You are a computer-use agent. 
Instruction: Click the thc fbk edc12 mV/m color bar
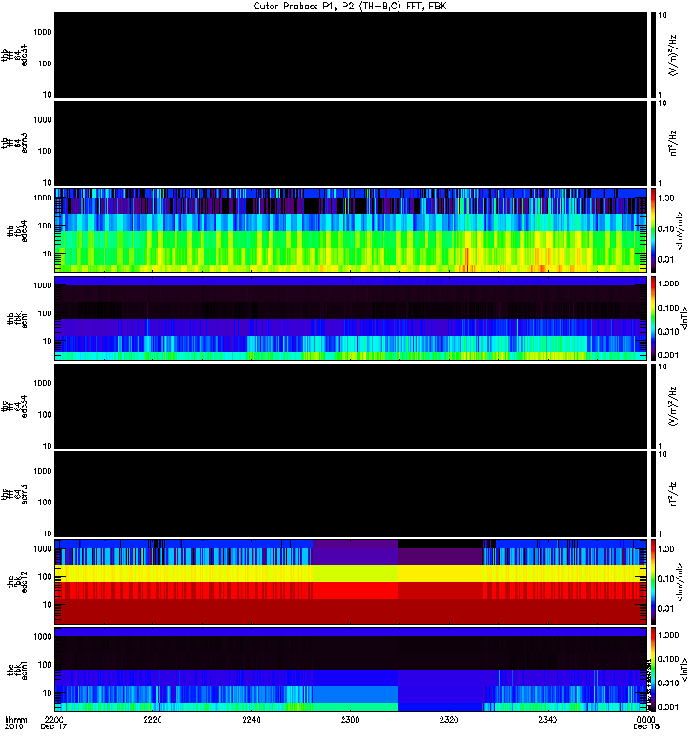[x=653, y=581]
